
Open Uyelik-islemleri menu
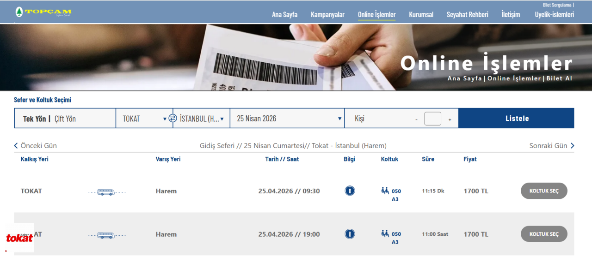tap(555, 14)
